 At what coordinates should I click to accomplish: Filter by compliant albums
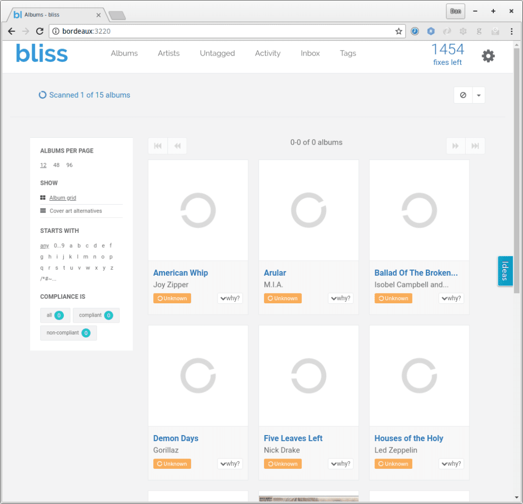point(96,316)
